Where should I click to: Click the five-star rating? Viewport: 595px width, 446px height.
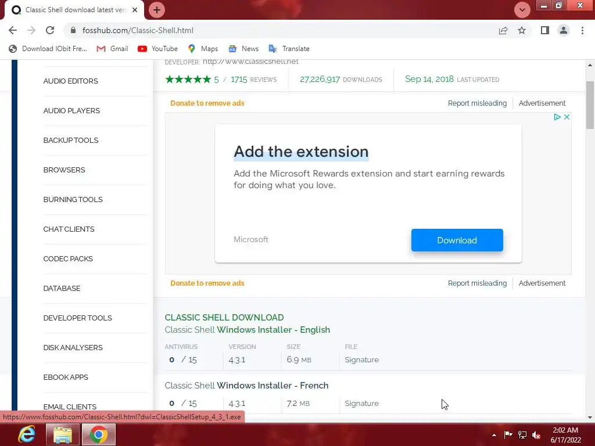[x=188, y=79]
